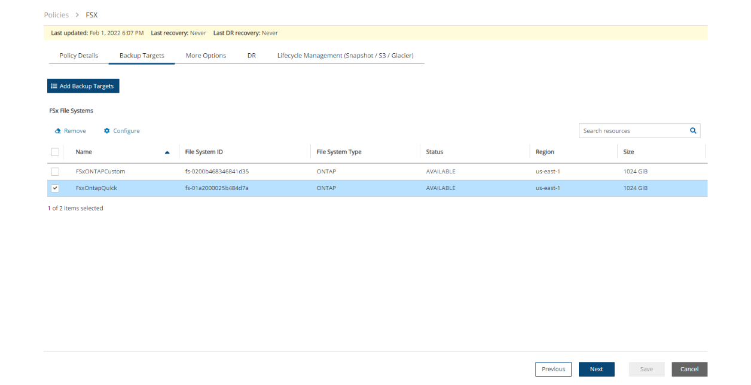Uncheck the FsxOntapQuick row checkbox
Viewport: 751px width, 385px height.
[55, 188]
